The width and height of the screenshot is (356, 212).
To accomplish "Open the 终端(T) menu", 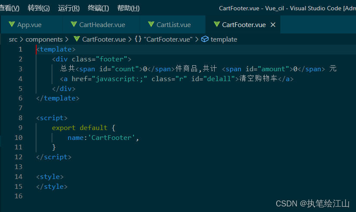I will tap(98, 8).
